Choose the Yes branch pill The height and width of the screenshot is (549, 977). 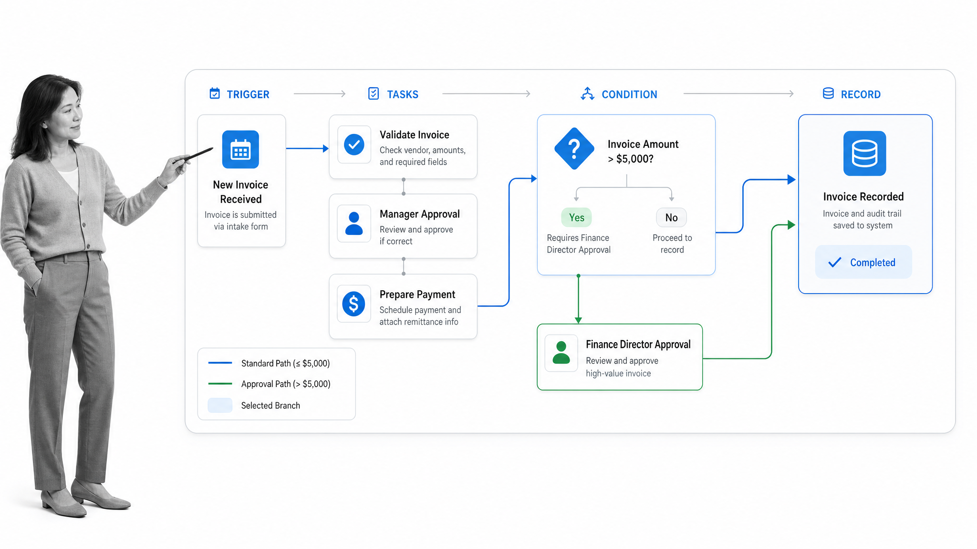click(576, 217)
